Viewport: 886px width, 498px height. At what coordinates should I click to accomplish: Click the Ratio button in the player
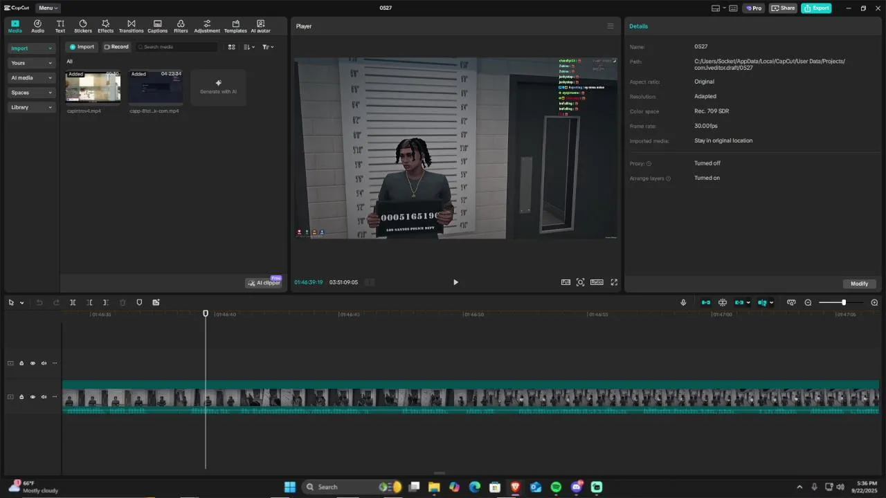click(x=597, y=282)
